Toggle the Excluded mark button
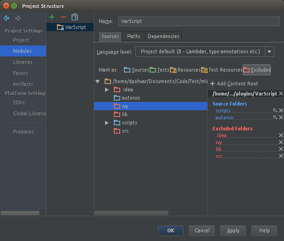 (257, 70)
